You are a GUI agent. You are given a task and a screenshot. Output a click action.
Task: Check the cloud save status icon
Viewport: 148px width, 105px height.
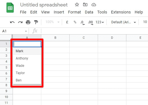point(94,4)
